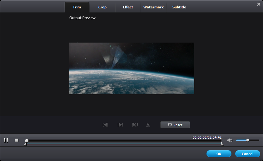
Task: Switch to the Trim tab
Action: coord(77,7)
